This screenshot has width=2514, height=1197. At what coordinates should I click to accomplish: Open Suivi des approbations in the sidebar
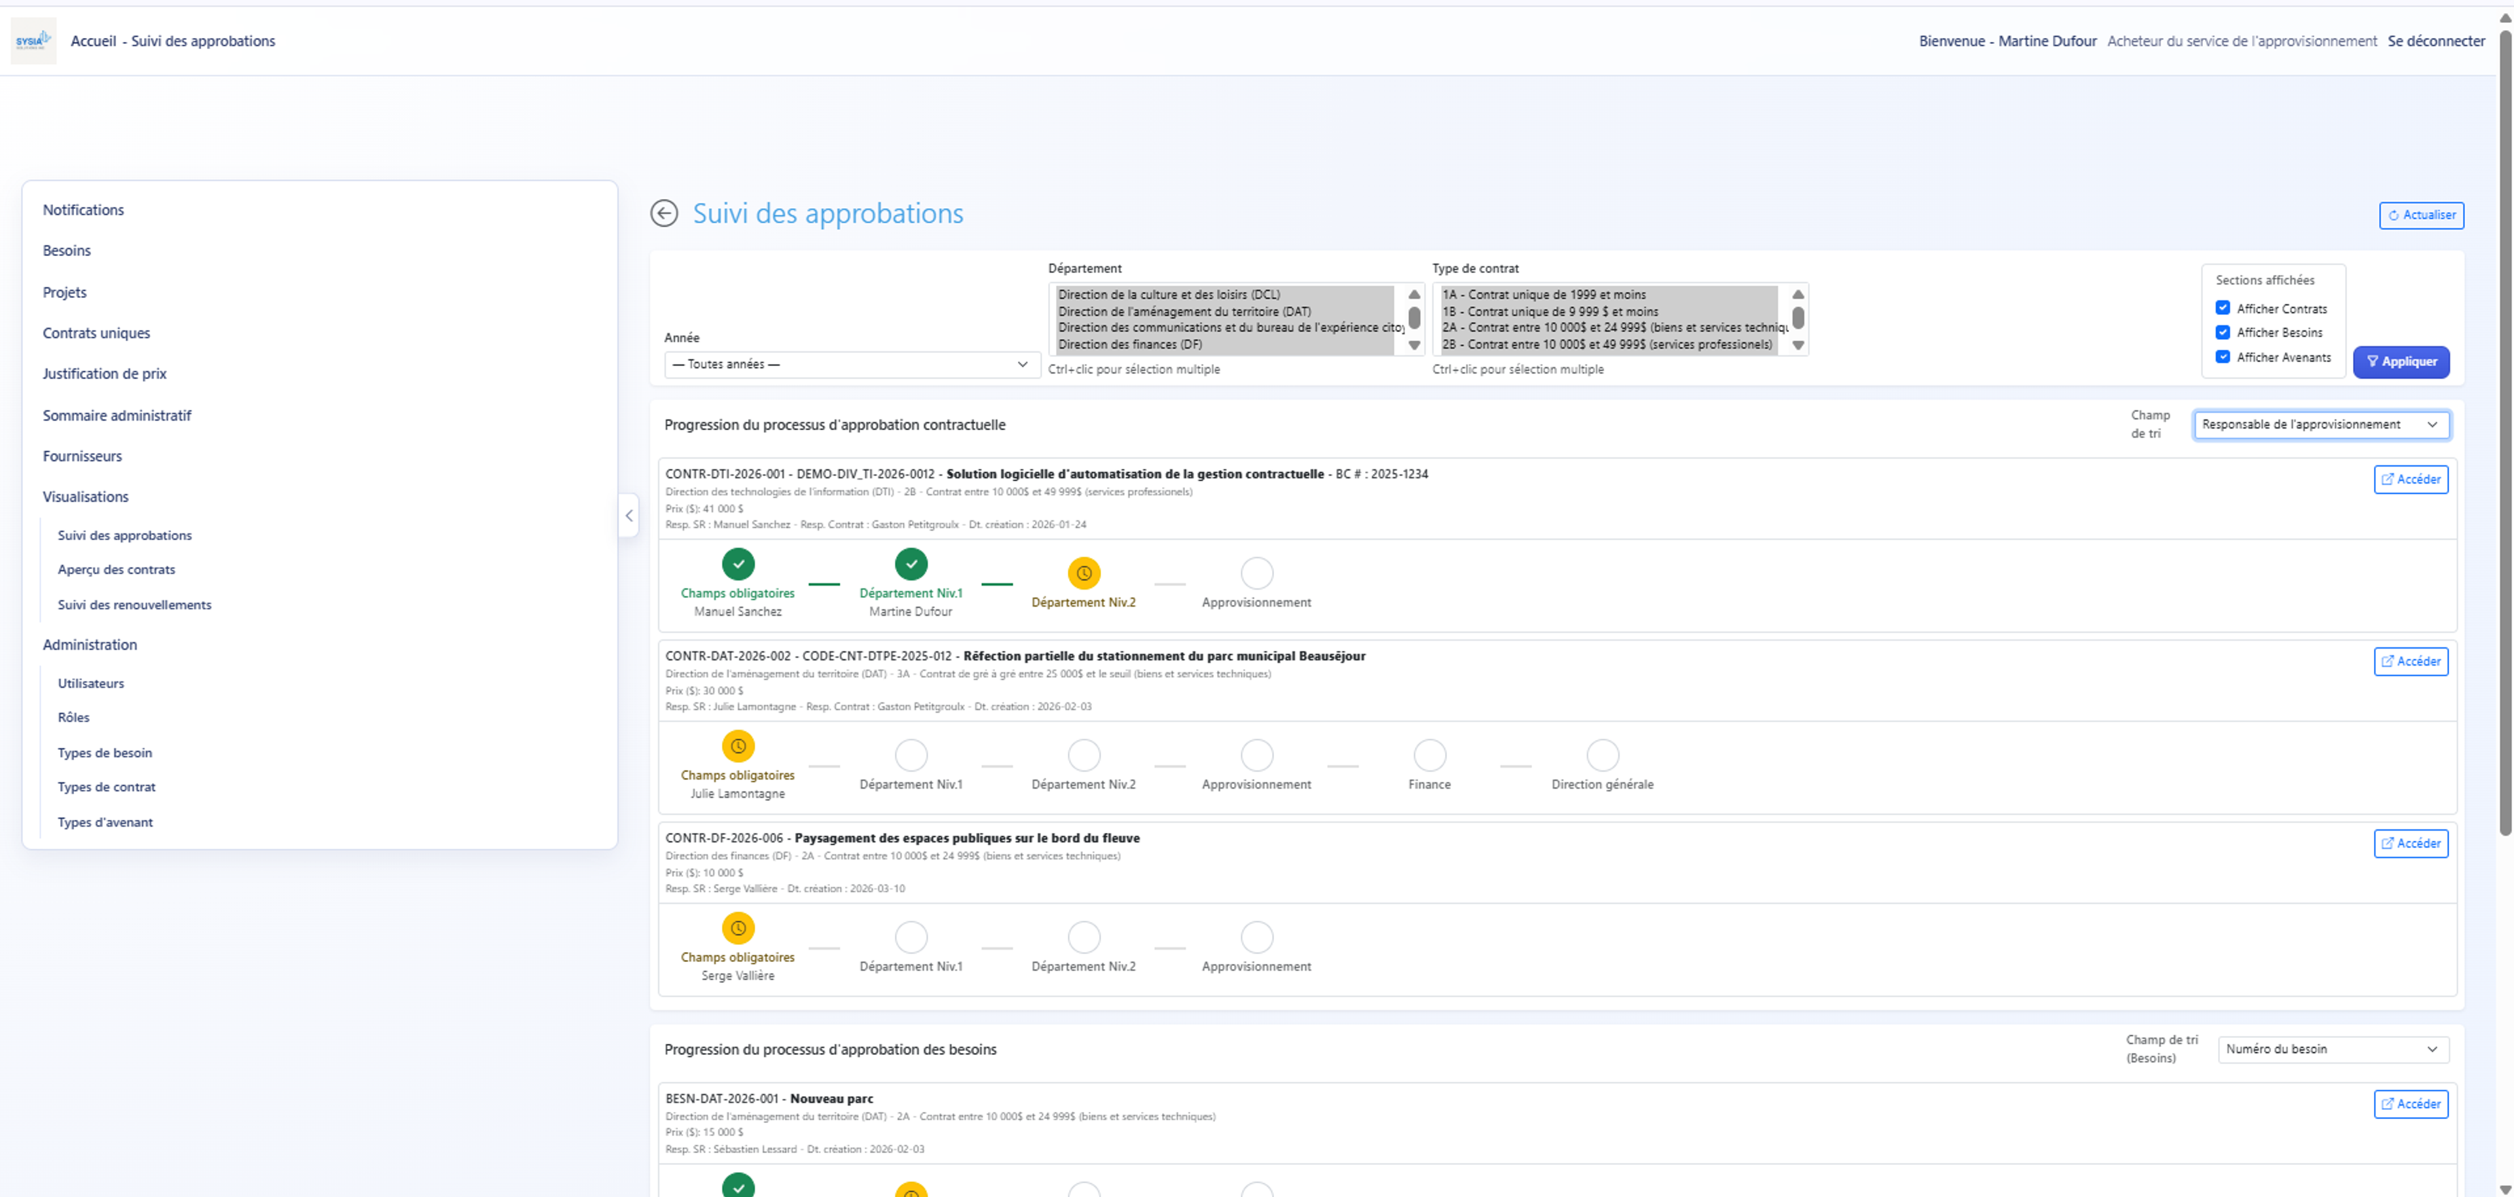coord(125,535)
